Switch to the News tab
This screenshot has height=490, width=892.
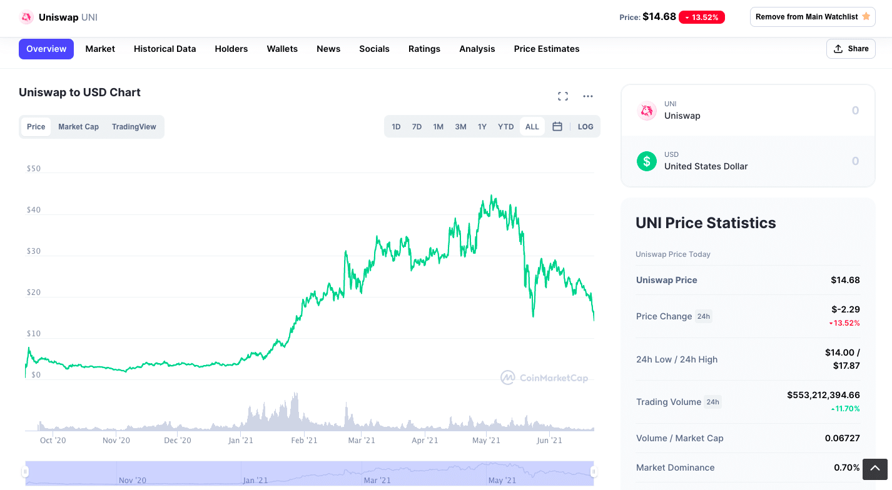pyautogui.click(x=328, y=49)
